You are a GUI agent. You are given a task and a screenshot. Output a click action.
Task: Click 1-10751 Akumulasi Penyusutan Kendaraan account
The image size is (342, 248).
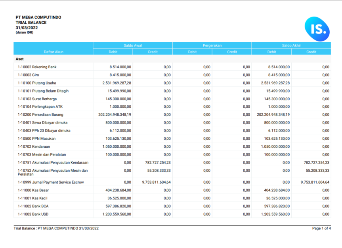(53, 162)
